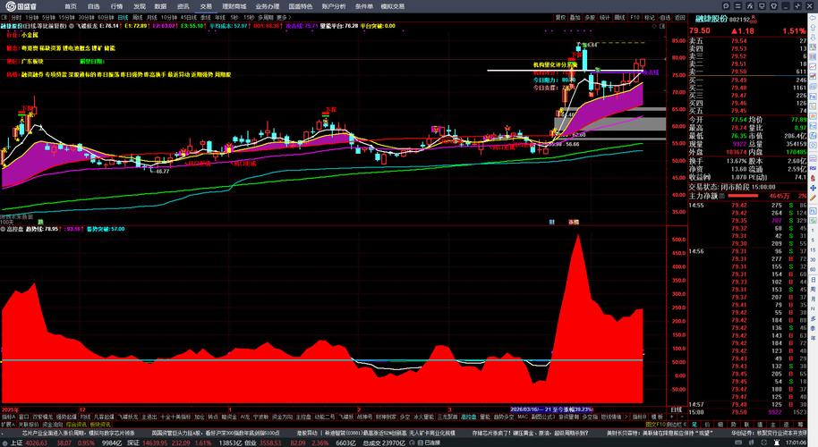
Task: Select the 飞碟妖龙 indicator tab at bottom
Action: point(128,417)
